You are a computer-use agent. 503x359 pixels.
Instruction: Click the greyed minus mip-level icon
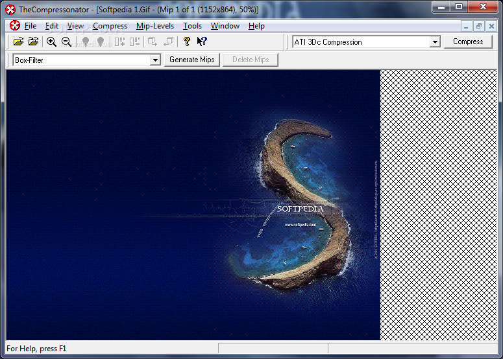tap(135, 41)
